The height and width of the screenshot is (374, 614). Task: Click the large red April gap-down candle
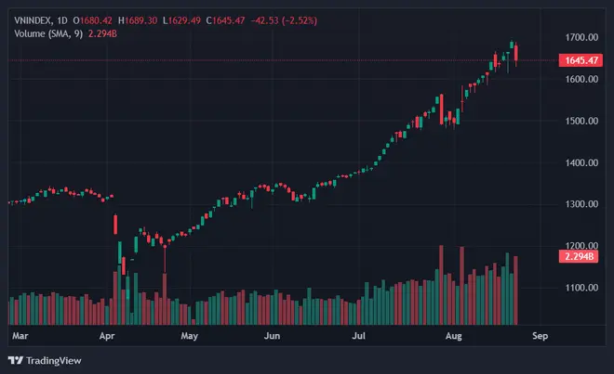[x=115, y=224]
